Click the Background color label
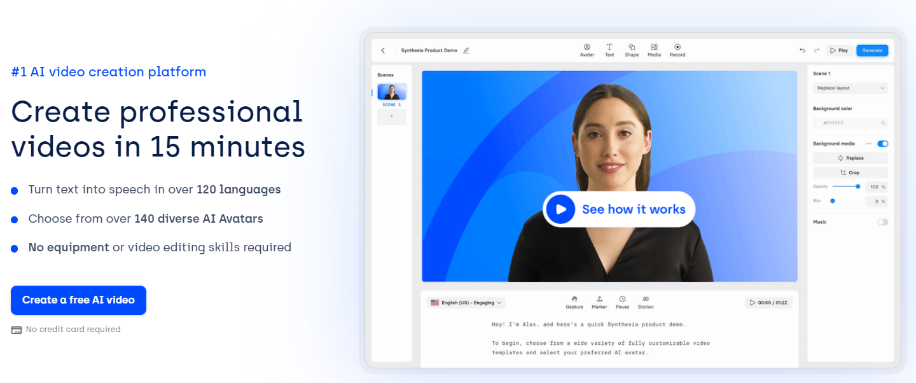Screen dimensions: 916x383 [833, 109]
